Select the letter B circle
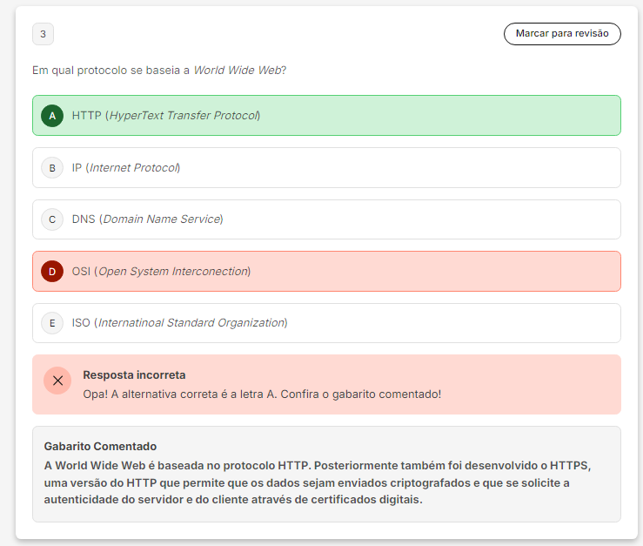Viewport: 643px width, 546px height. click(52, 168)
